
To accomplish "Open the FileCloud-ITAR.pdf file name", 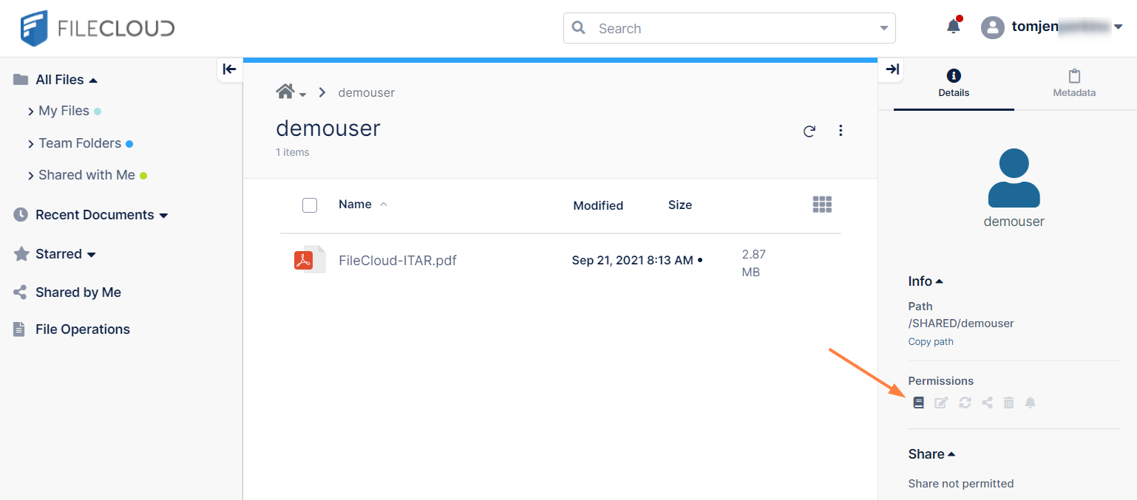I will 397,260.
